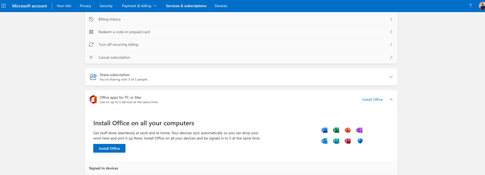Click the Excel app icon
485x175 pixels.
pyautogui.click(x=336, y=130)
